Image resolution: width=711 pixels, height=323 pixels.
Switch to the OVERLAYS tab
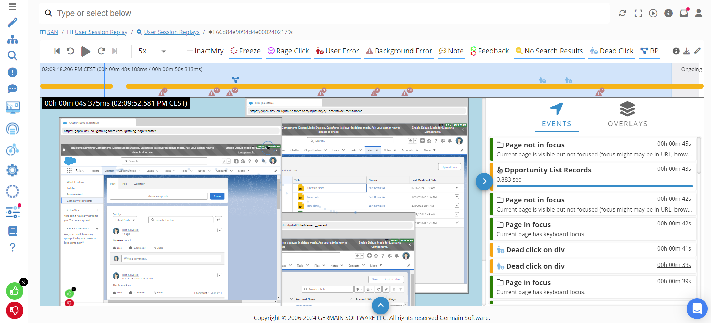pyautogui.click(x=627, y=114)
